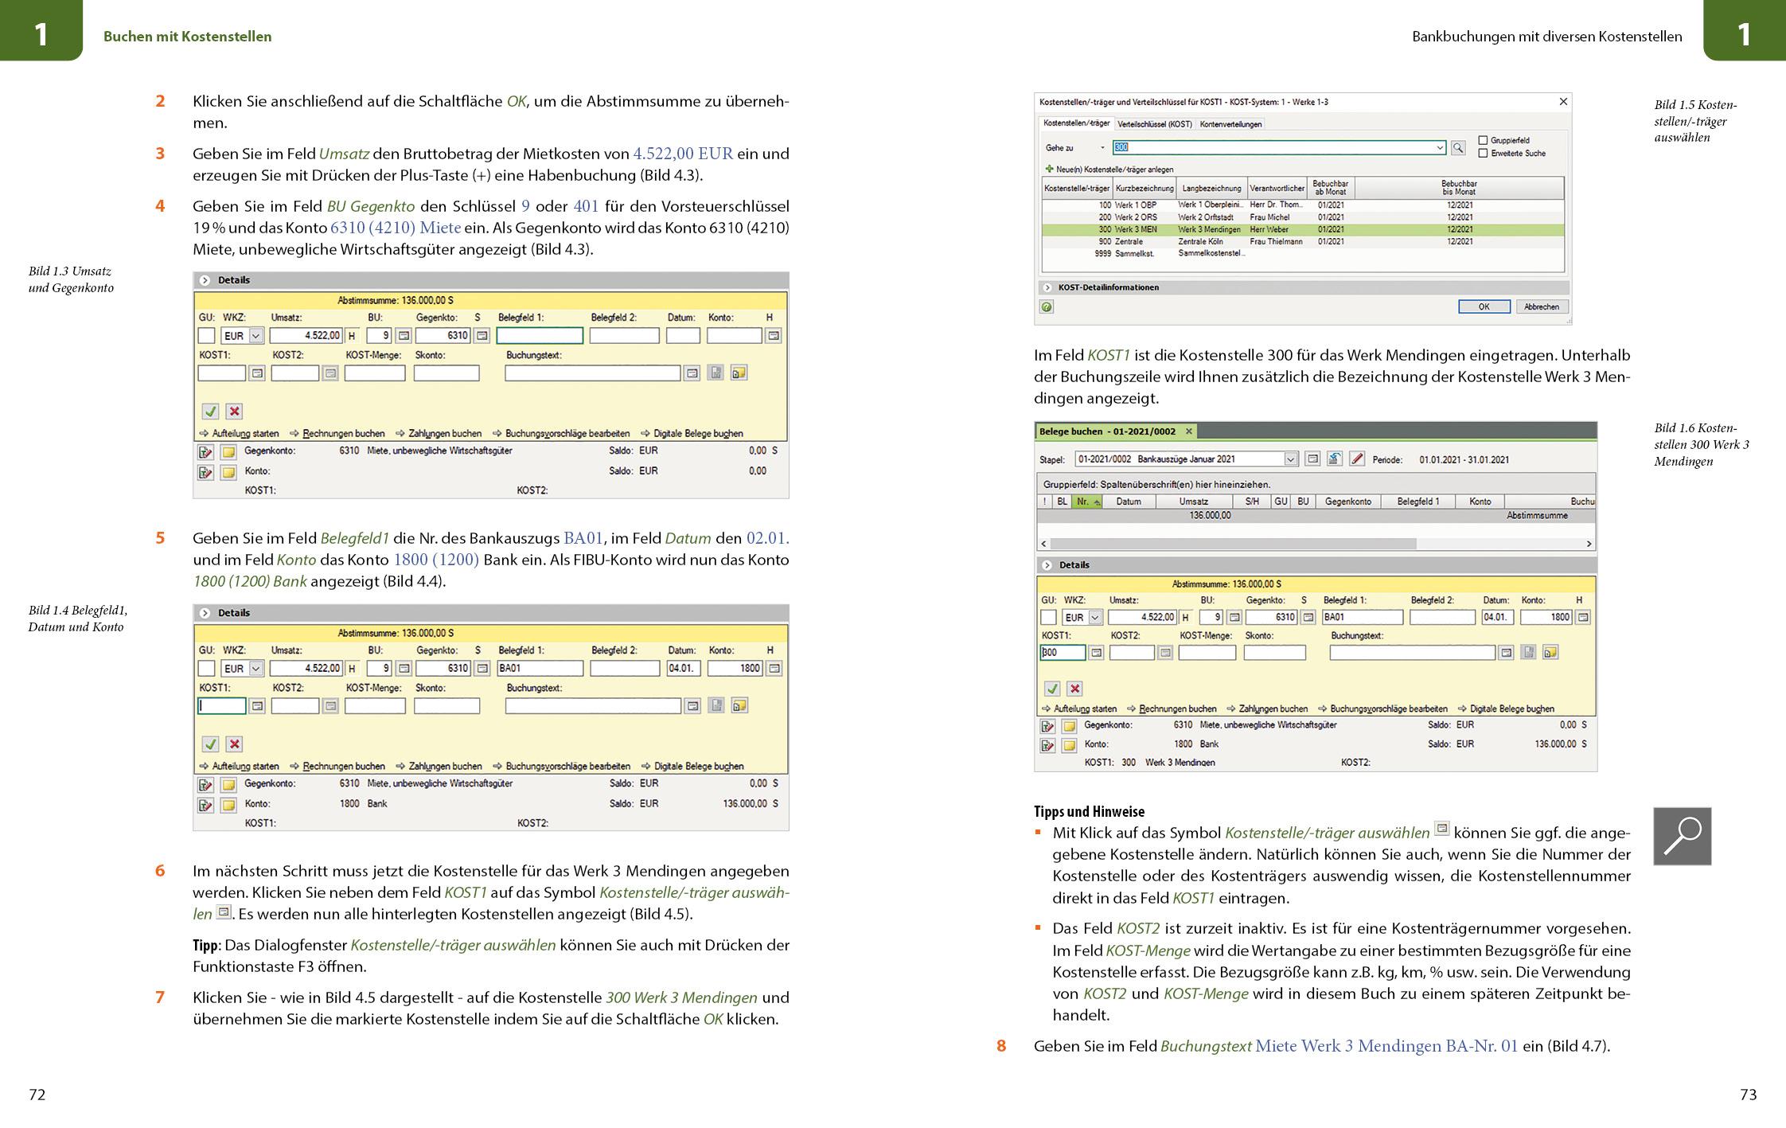The height and width of the screenshot is (1128, 1786).
Task: Cancel the booking entry with the red X icon
Action: (x=1074, y=688)
